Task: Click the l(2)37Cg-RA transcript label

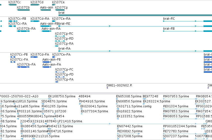Action: coord(64,44)
